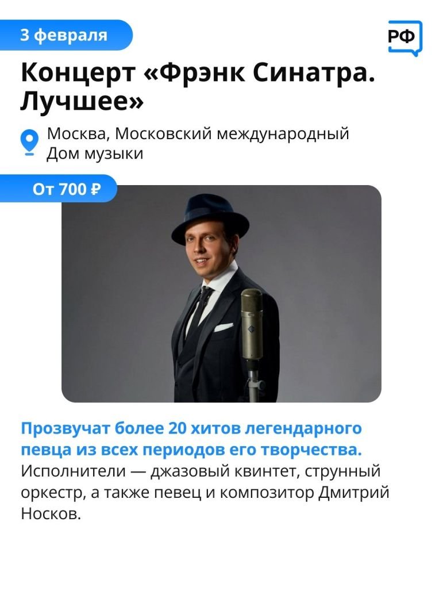This screenshot has height=591, width=443.
Task: Open the concert title "Фрэнк Синатра. Лучшее»
Action: coord(198,86)
